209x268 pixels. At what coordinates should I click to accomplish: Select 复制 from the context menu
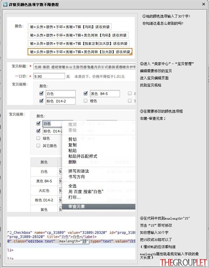(x=72, y=145)
